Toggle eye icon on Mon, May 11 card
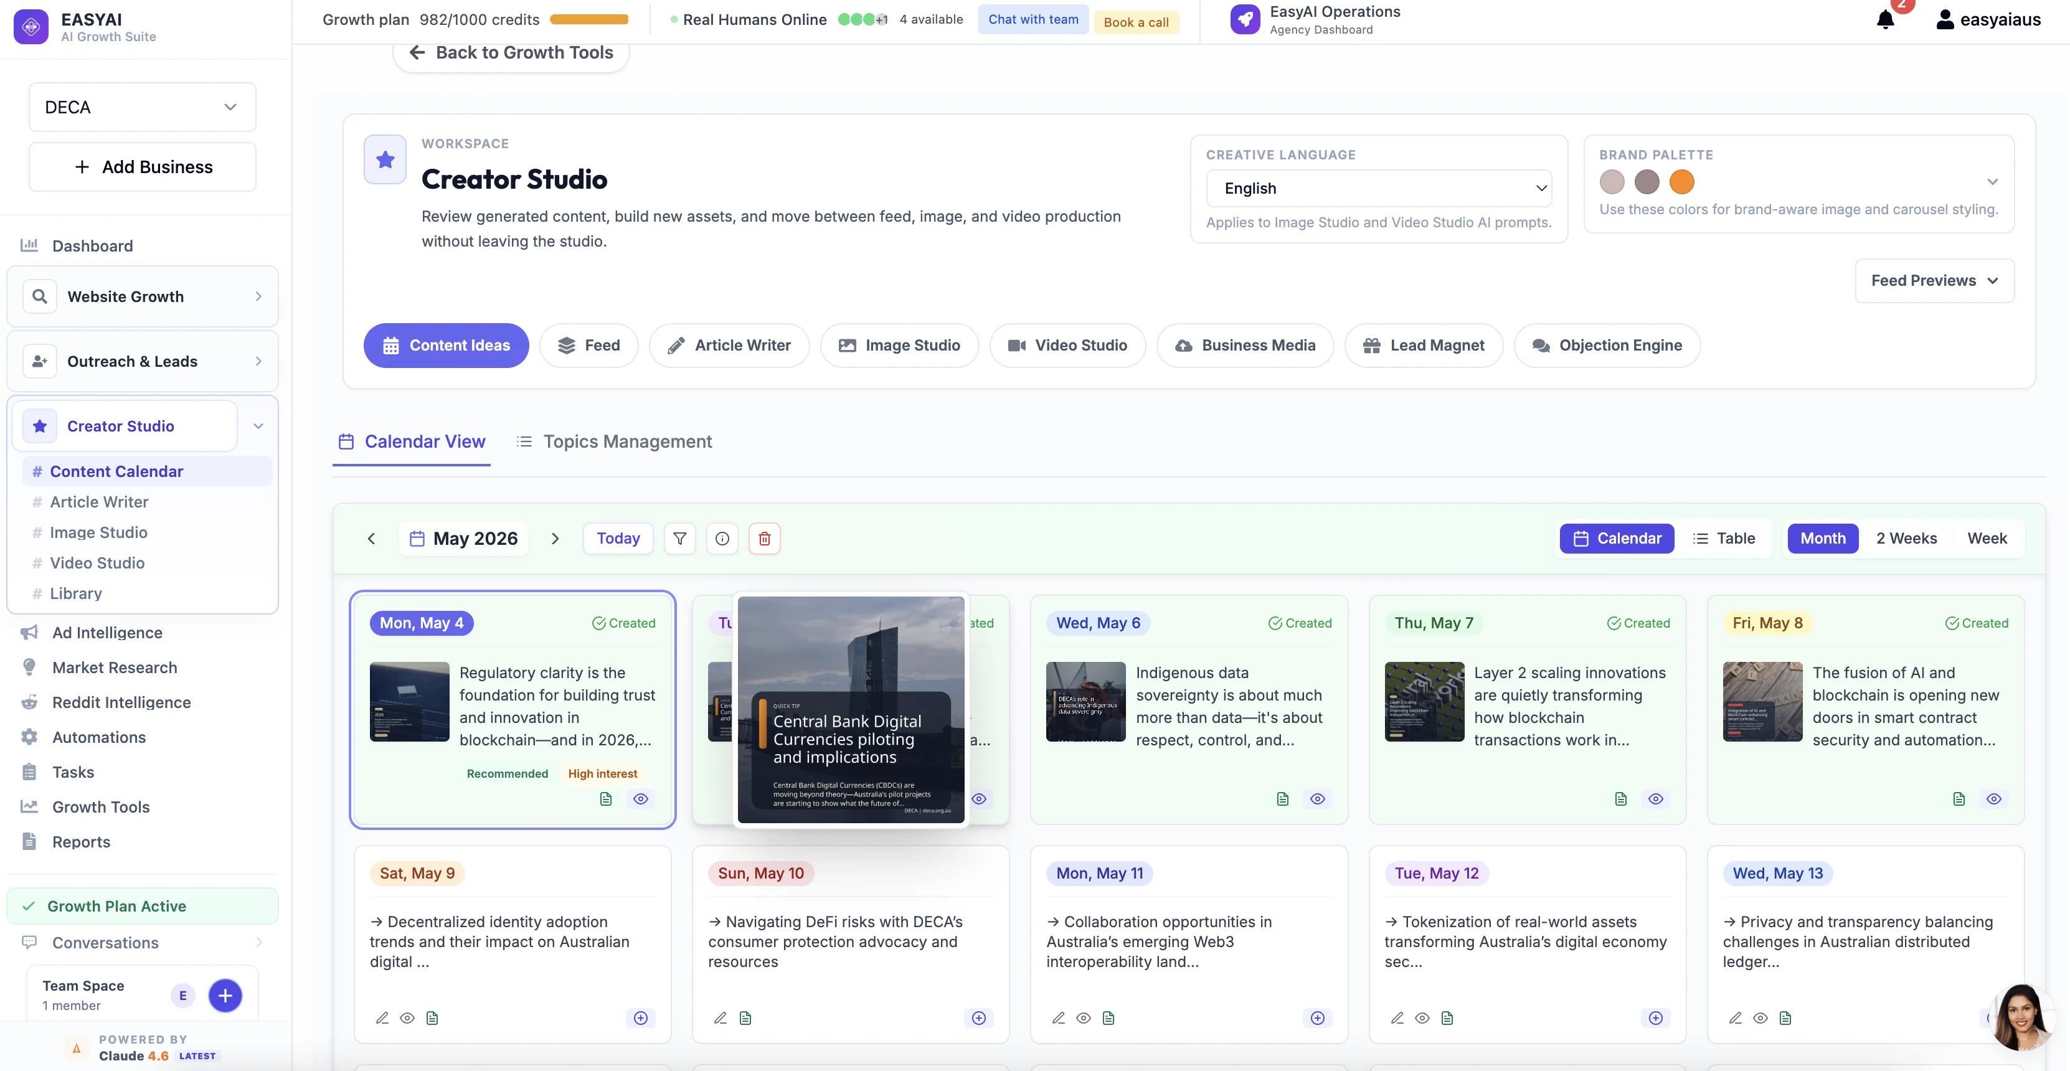This screenshot has width=2070, height=1071. point(1084,1018)
